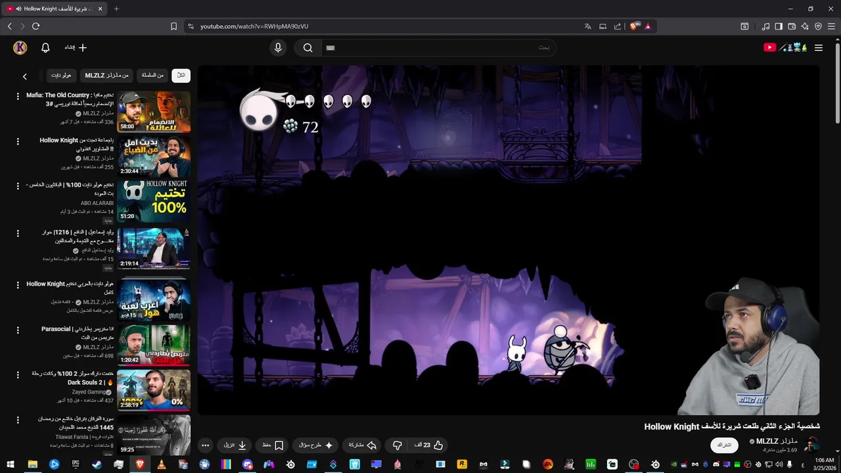Open the Brave browser taskbar icon

tap(140, 464)
